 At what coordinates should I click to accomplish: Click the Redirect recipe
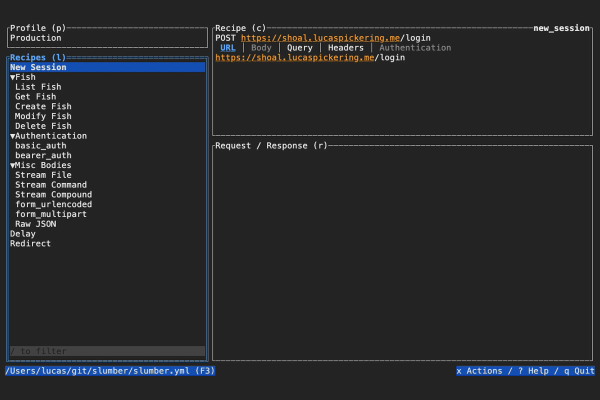(30, 243)
